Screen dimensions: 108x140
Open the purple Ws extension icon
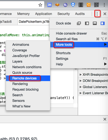[x=65, y=5]
